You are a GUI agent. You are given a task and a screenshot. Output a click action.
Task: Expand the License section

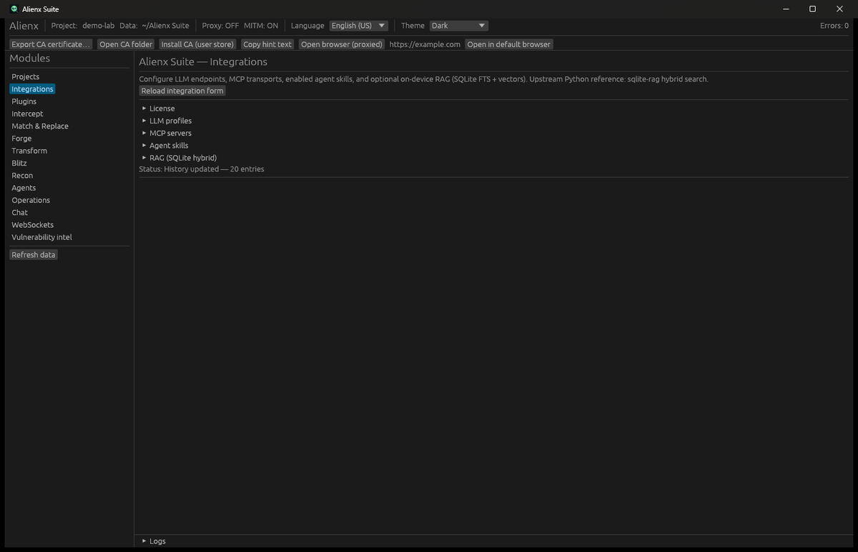point(158,109)
